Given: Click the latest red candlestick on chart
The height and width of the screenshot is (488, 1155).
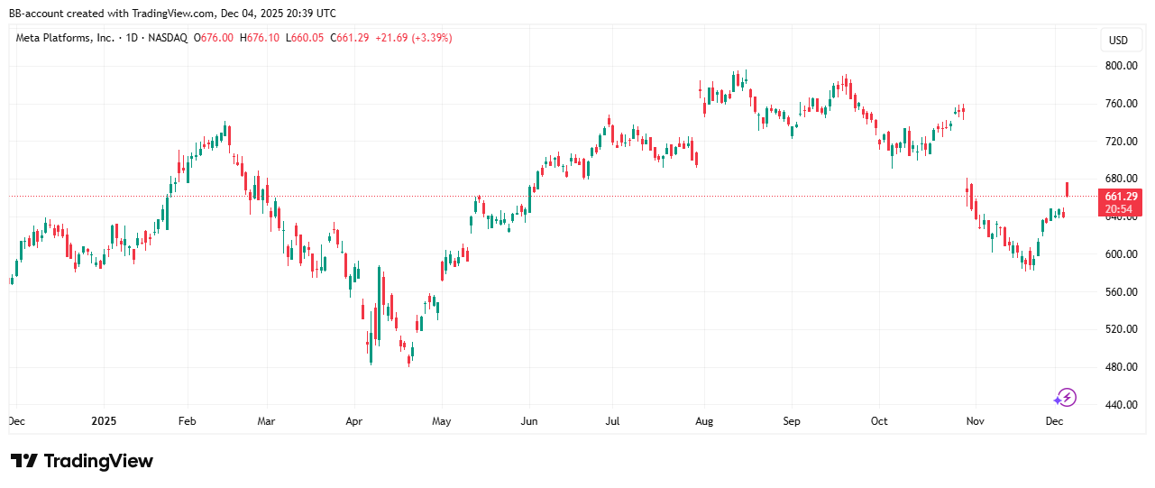Looking at the screenshot, I should pyautogui.click(x=1068, y=189).
